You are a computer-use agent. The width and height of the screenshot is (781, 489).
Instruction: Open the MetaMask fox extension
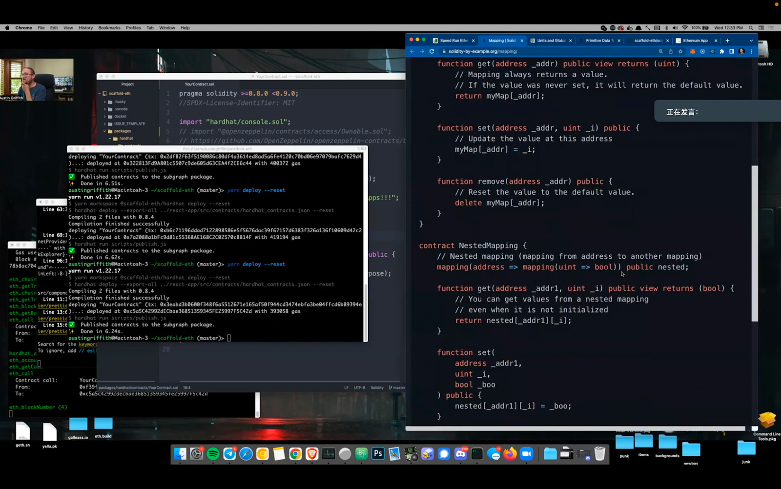(x=692, y=51)
